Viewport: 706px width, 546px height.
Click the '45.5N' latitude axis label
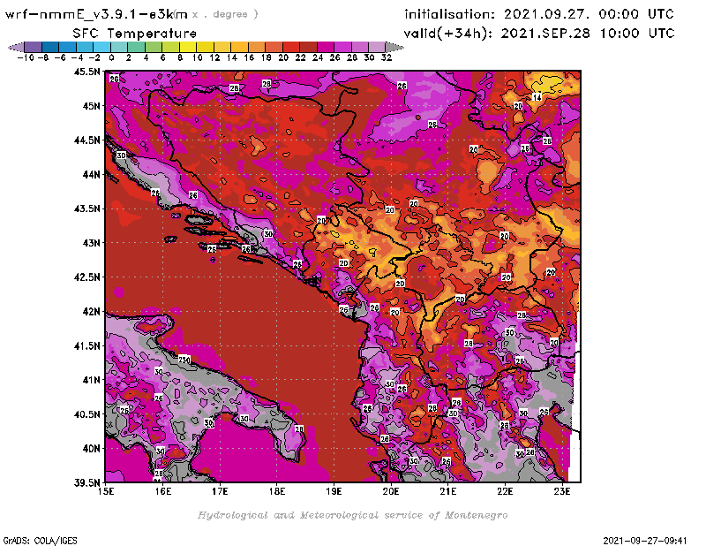coord(86,72)
